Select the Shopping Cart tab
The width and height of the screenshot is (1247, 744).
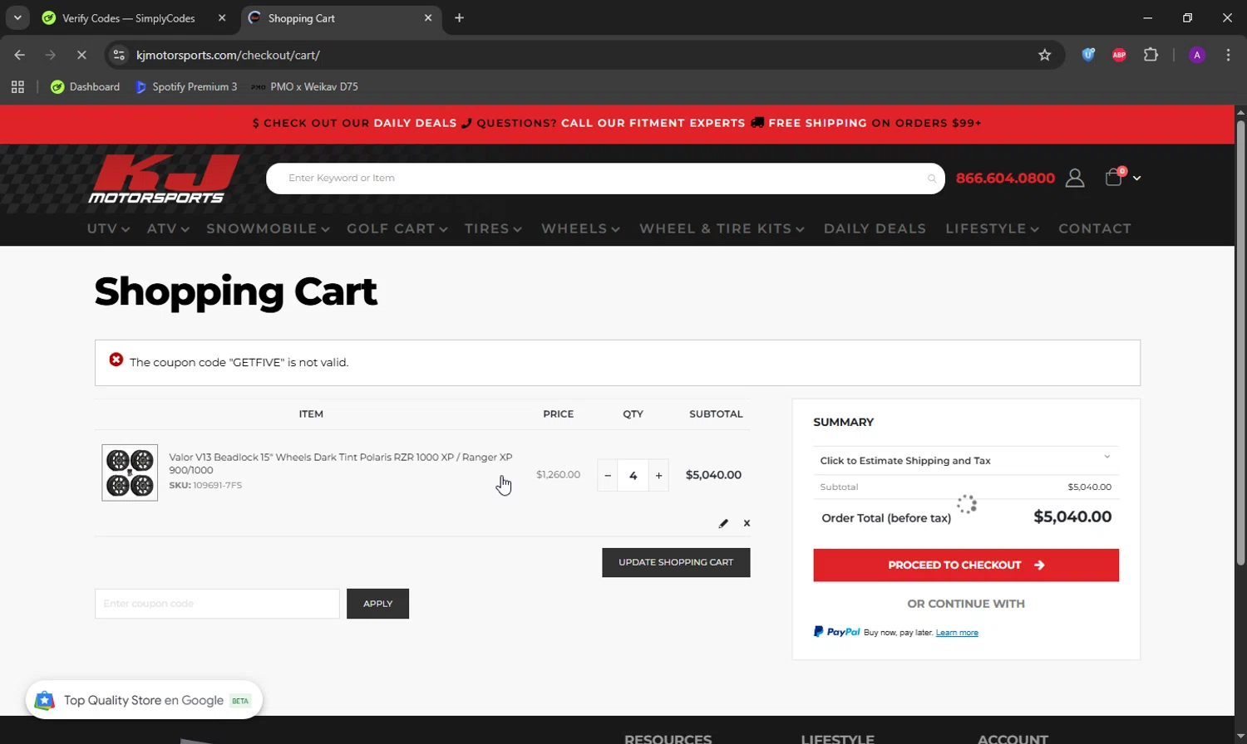pyautogui.click(x=343, y=18)
